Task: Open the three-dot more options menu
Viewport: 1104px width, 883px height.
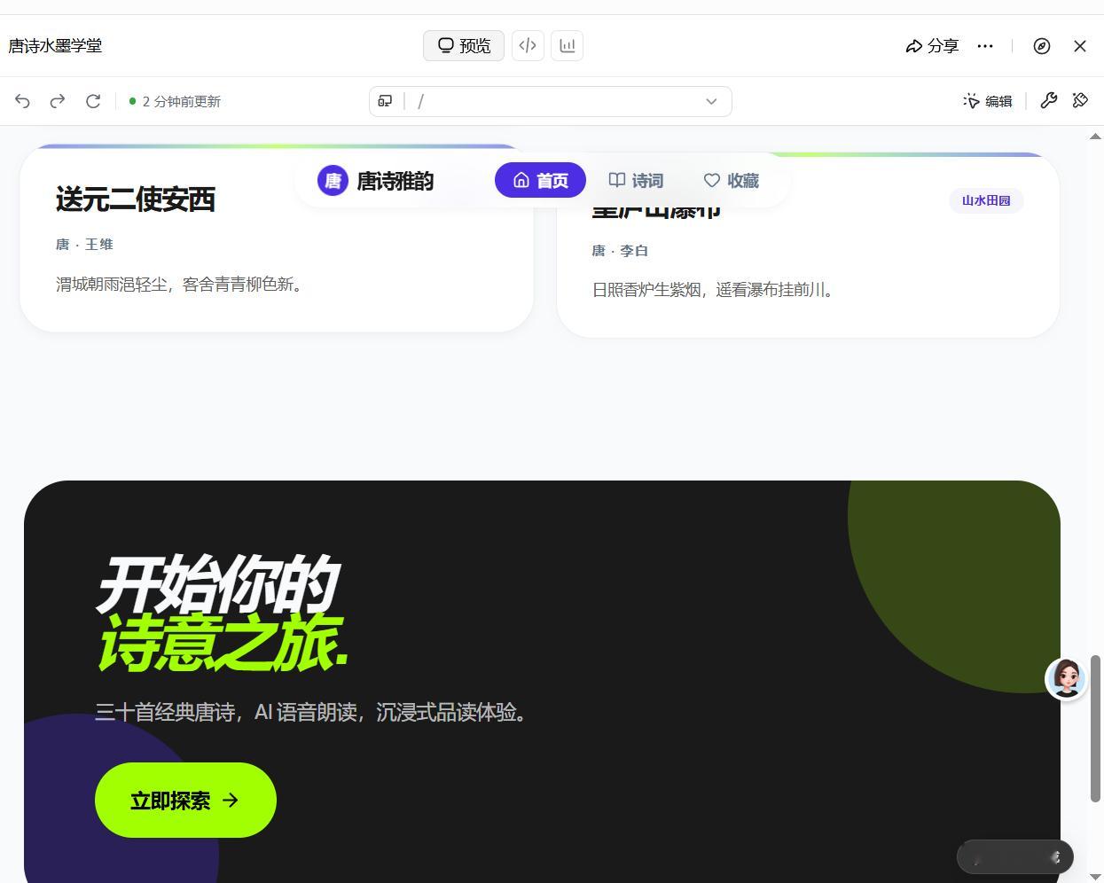Action: tap(985, 46)
